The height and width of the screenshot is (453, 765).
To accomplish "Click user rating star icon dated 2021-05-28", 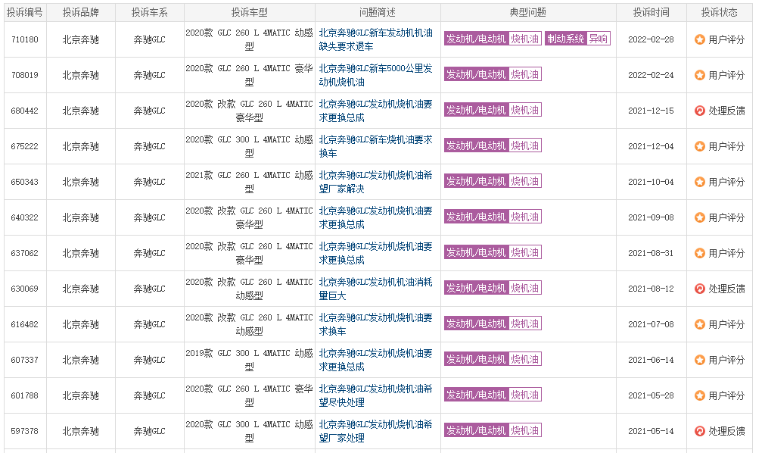I will tap(700, 396).
